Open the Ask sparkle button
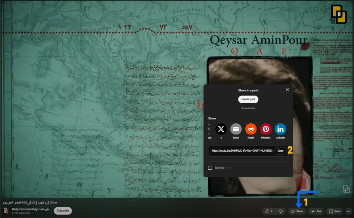This screenshot has height=218, width=354. coord(316,211)
